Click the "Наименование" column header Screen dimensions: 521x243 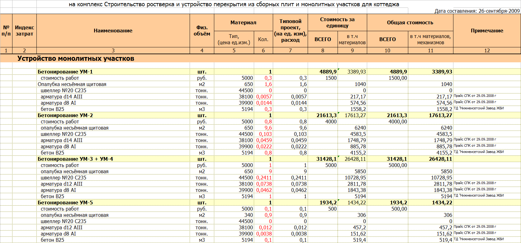pos(113,31)
